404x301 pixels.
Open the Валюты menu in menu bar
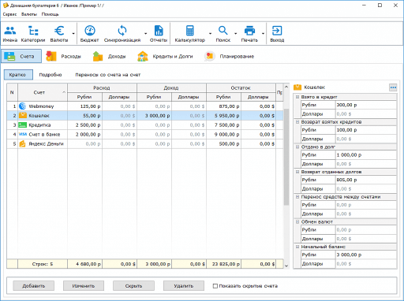pos(29,14)
